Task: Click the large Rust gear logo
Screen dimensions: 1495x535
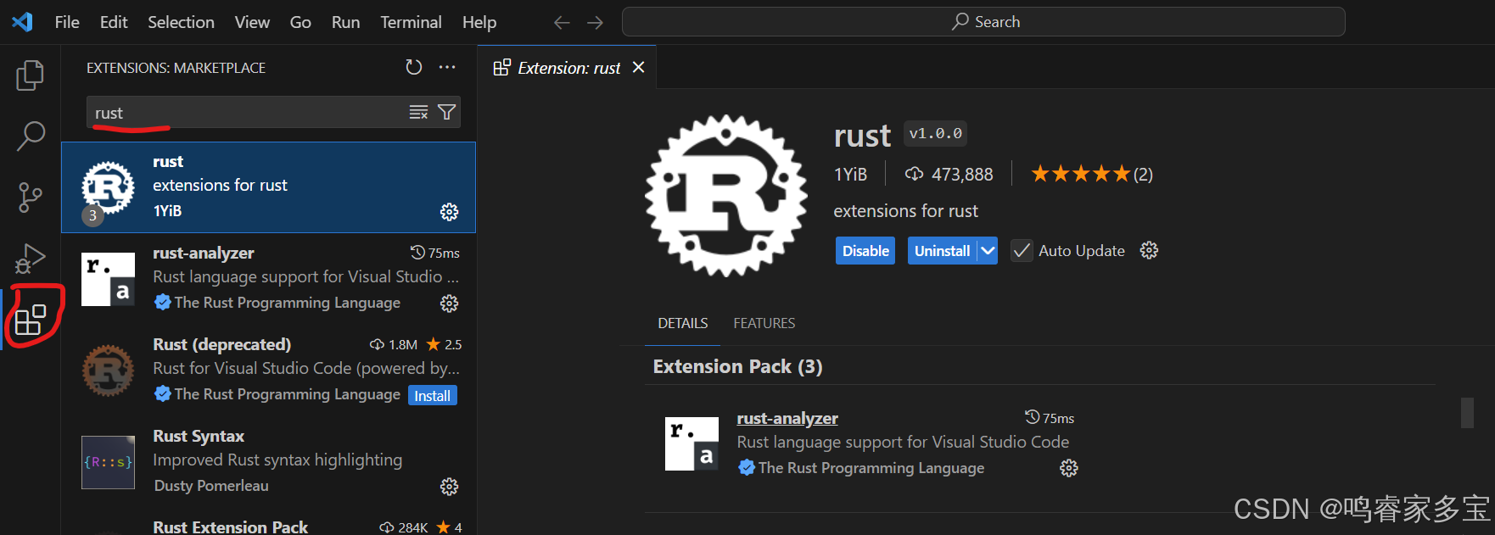Action: tap(726, 196)
